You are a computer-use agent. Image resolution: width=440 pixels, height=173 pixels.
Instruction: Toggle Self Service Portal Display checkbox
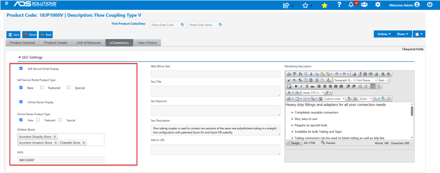pyautogui.click(x=21, y=68)
